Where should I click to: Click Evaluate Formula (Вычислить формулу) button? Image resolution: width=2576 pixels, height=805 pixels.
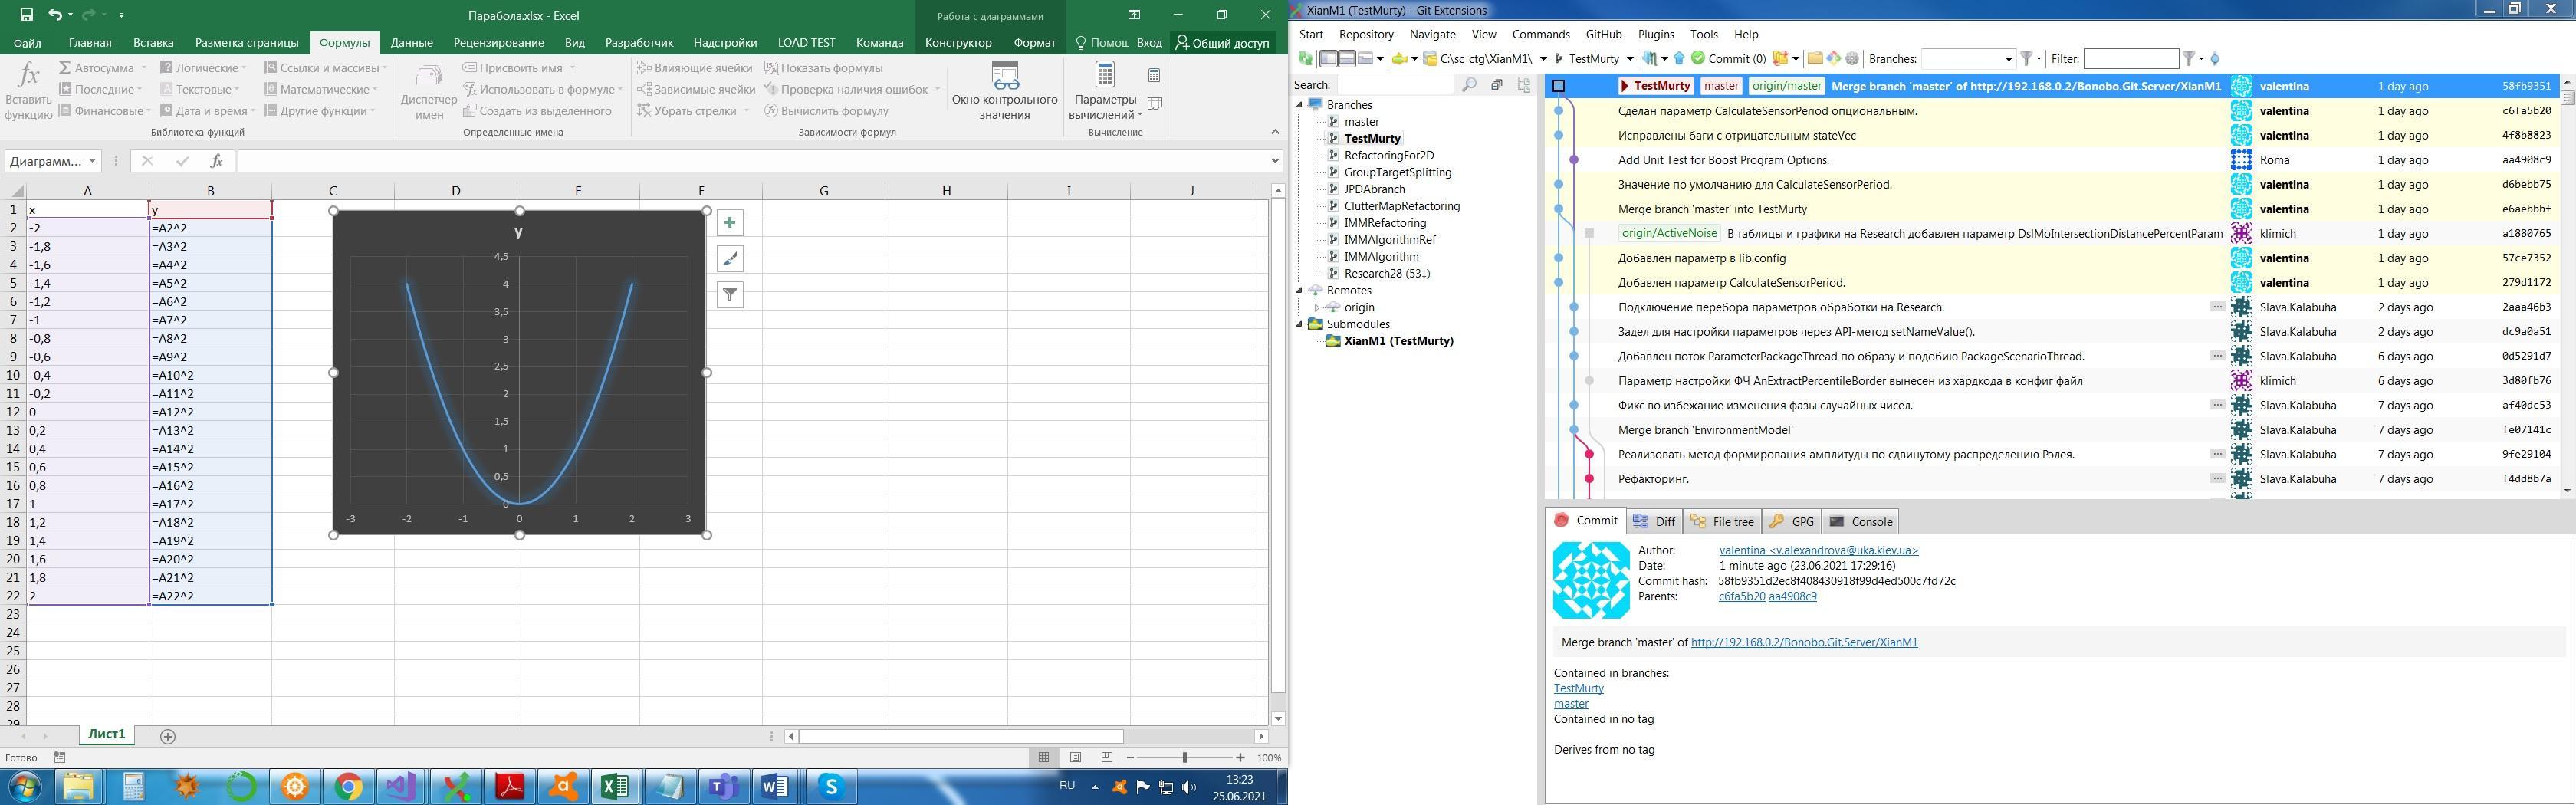point(826,111)
